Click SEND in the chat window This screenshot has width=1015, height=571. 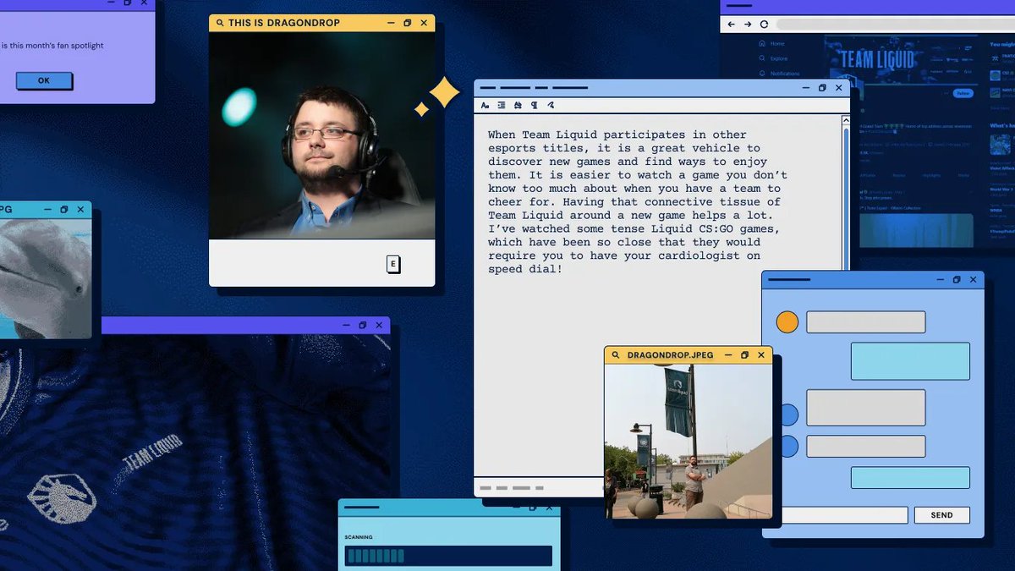[941, 515]
